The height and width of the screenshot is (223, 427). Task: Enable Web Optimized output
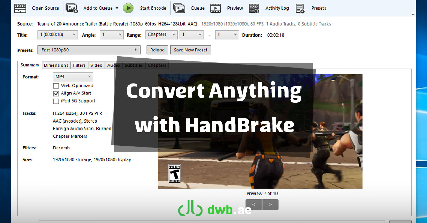tap(56, 86)
